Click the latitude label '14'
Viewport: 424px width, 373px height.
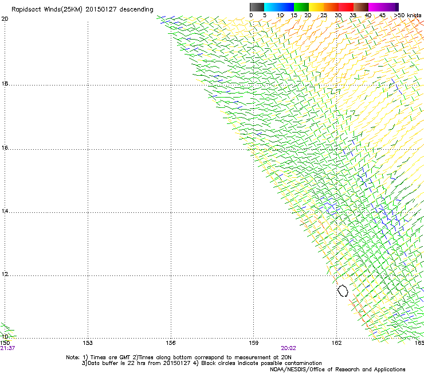5,211
